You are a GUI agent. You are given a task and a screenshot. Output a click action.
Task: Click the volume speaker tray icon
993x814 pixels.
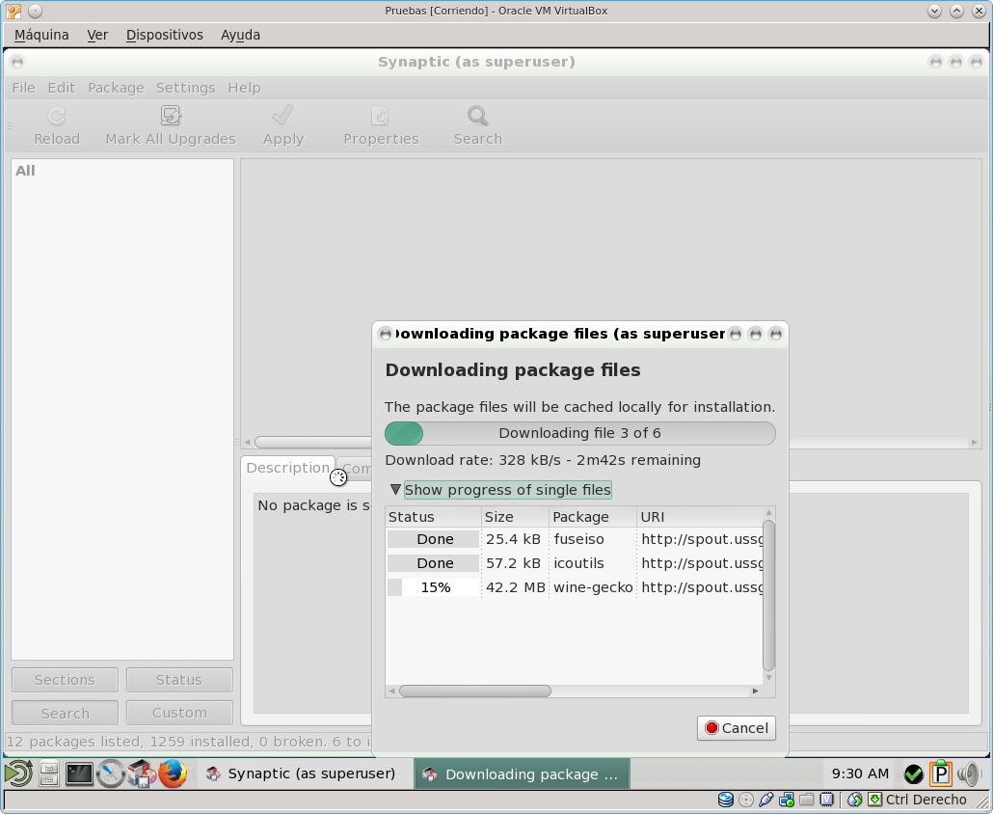[x=968, y=773]
